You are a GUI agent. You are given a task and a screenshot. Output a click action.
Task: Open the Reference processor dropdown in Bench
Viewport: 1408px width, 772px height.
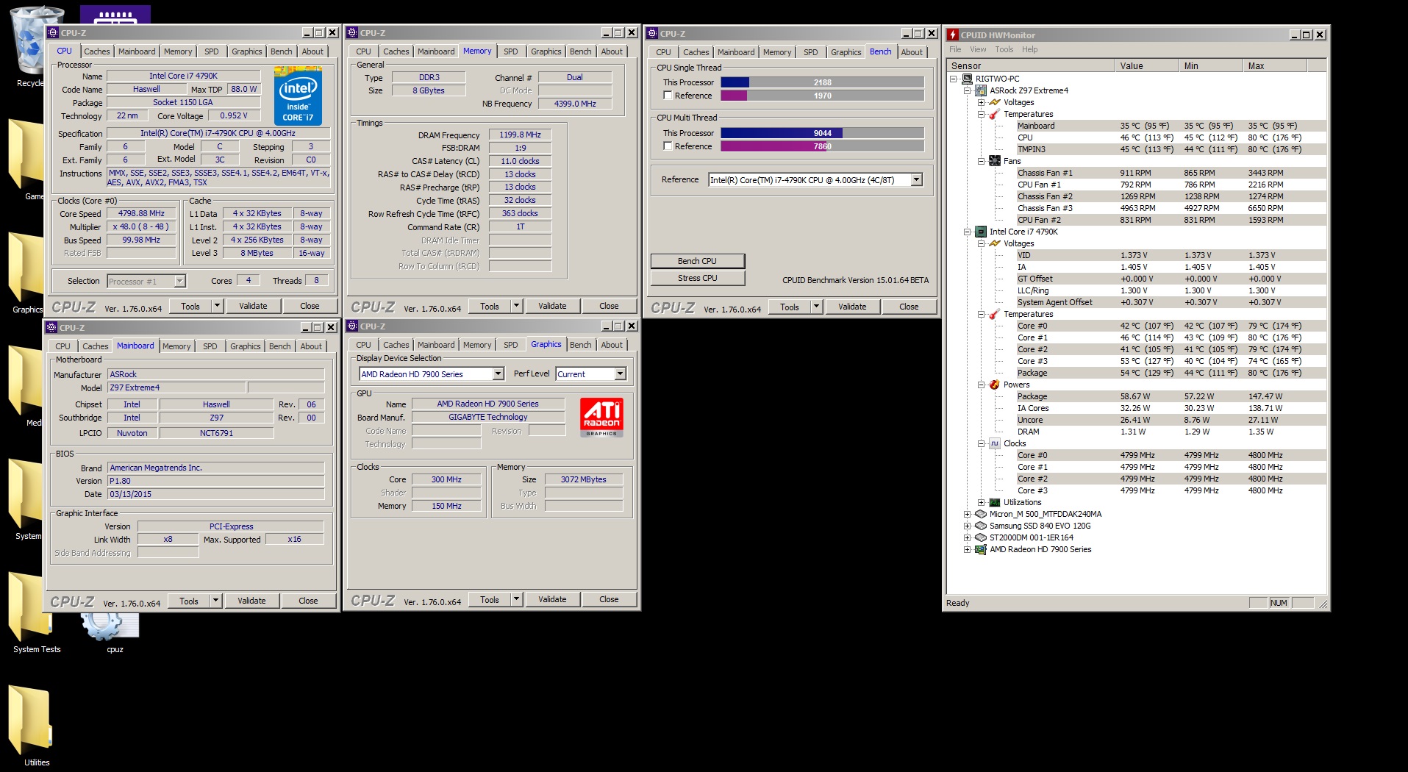916,179
